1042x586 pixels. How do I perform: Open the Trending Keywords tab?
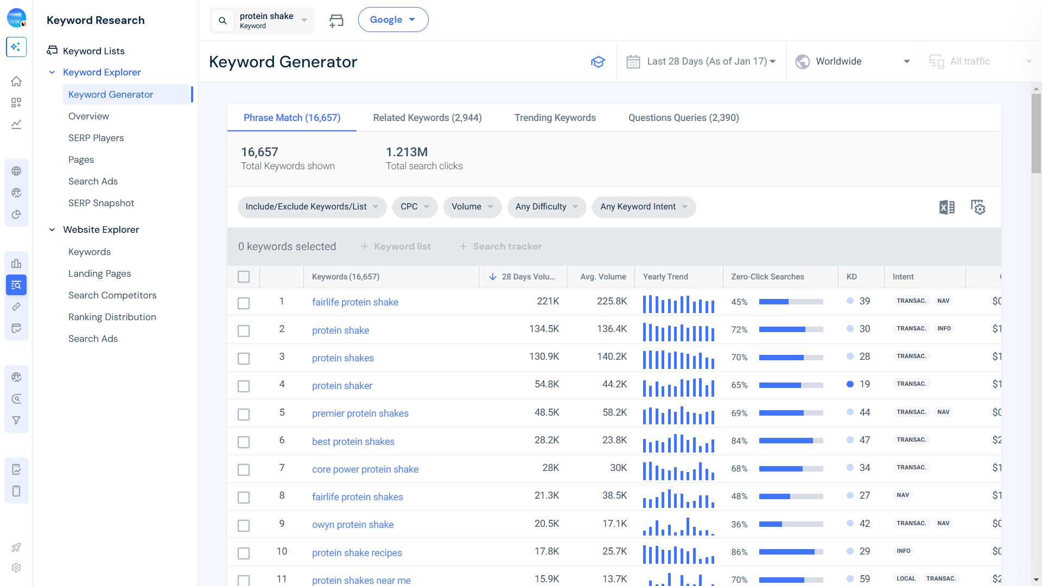click(555, 118)
